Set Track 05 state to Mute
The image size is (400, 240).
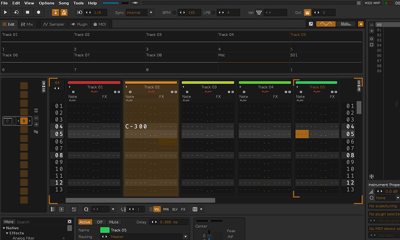114,221
